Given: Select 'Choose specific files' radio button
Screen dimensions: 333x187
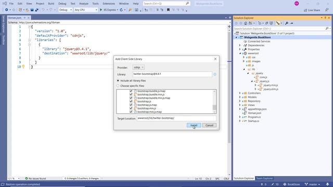Looking at the screenshot, I should (x=118, y=86).
